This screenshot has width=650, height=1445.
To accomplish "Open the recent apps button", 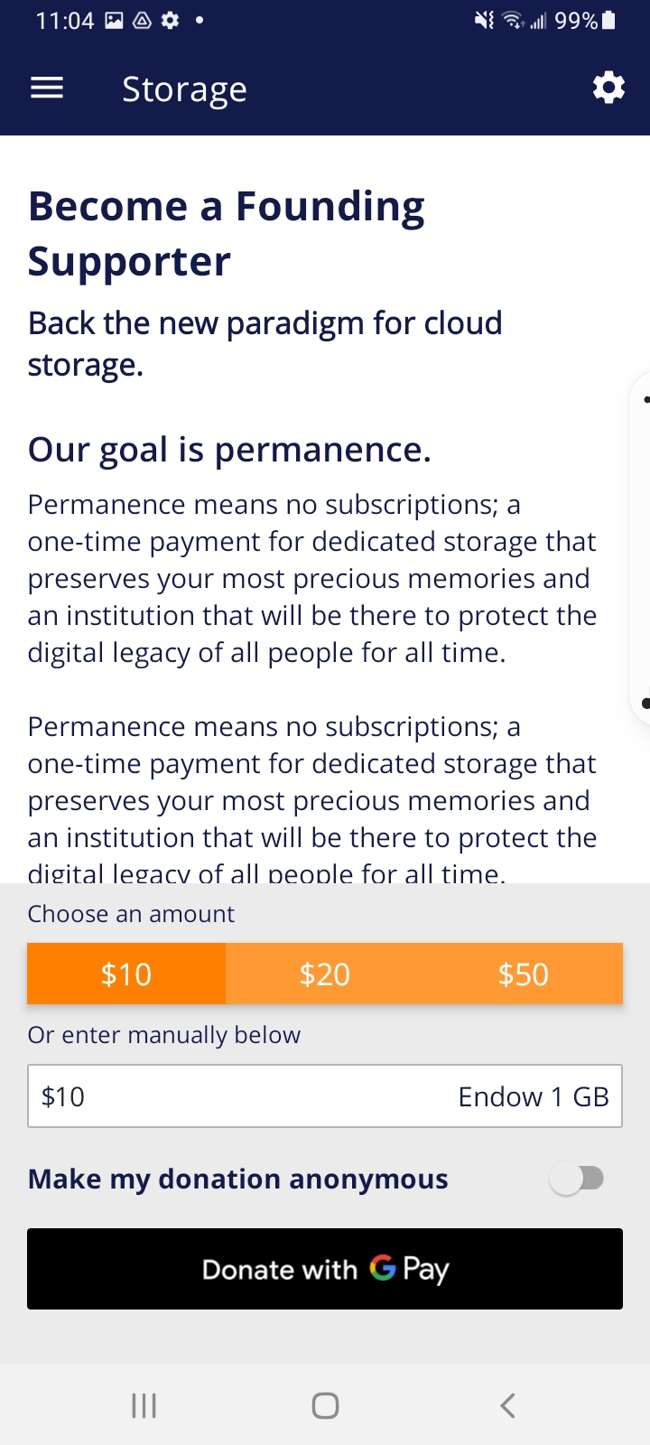I will click(144, 1405).
